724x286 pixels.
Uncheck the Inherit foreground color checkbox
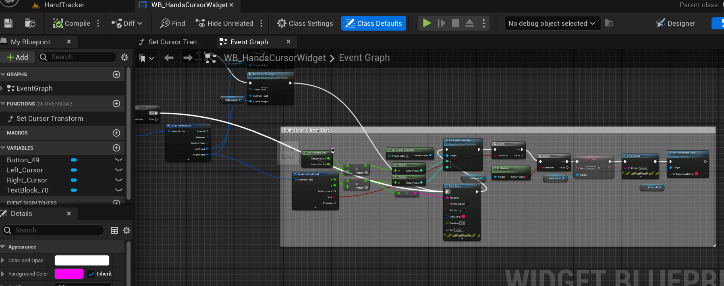pos(91,274)
